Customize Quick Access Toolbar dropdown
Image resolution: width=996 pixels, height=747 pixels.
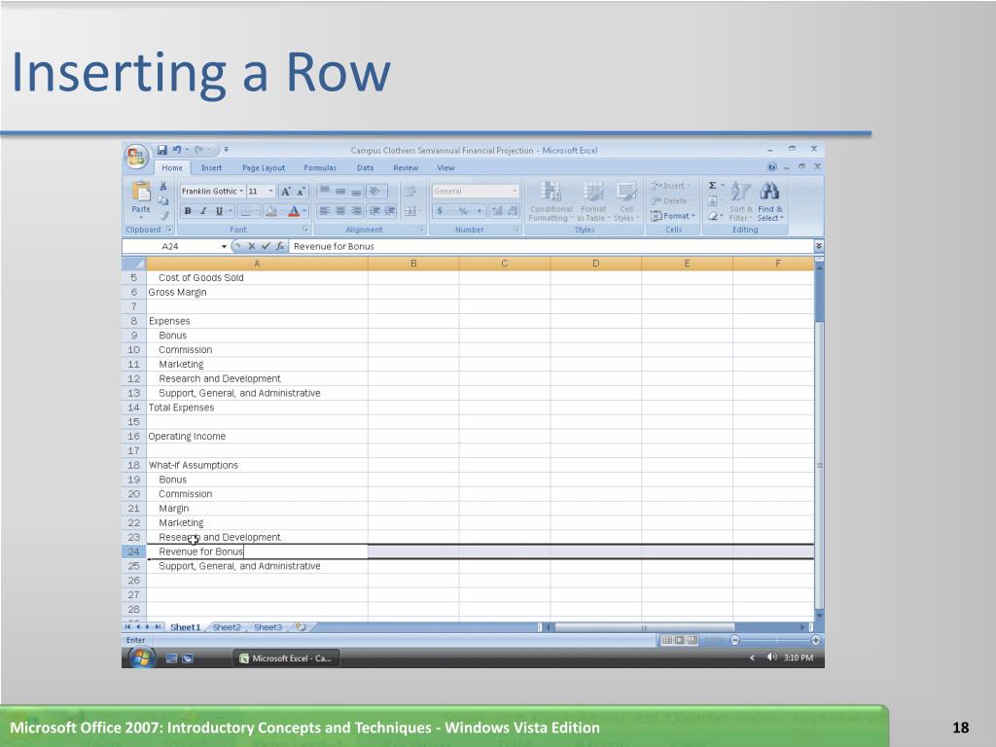coord(226,150)
